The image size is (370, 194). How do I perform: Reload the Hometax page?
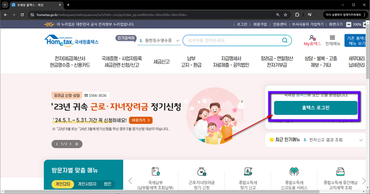(x=22, y=15)
